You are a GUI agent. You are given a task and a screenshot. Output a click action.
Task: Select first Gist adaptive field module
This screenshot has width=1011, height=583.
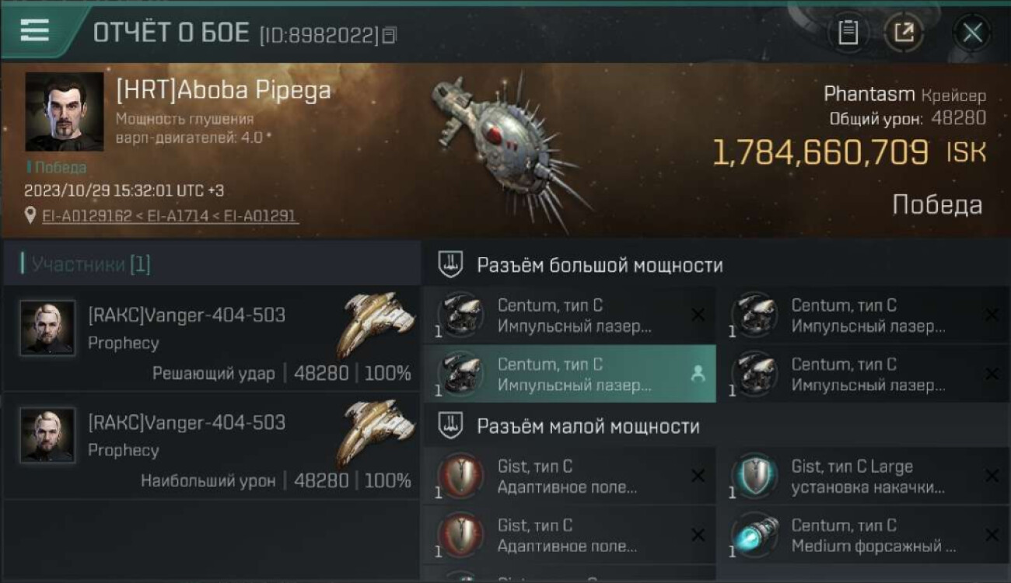[x=569, y=477]
